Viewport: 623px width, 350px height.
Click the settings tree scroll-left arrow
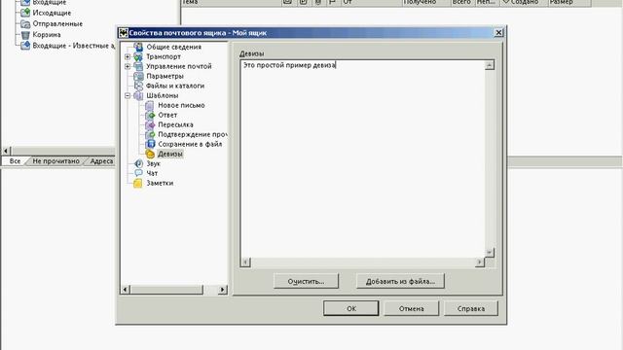coord(126,290)
